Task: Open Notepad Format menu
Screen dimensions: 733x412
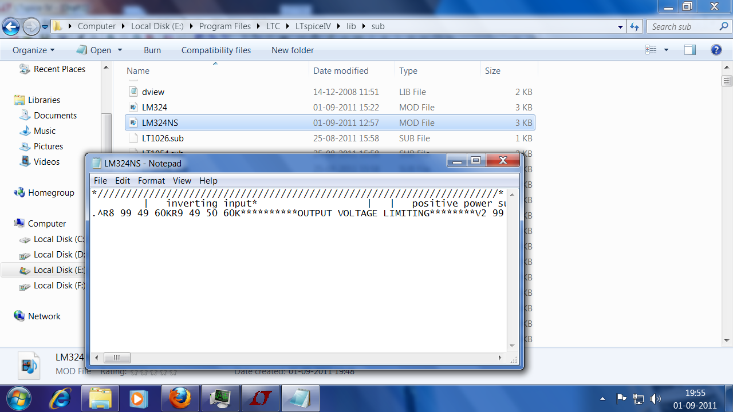Action: click(x=151, y=180)
